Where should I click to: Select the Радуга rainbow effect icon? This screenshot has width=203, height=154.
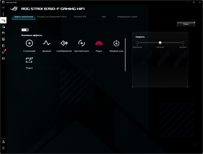coord(99,43)
